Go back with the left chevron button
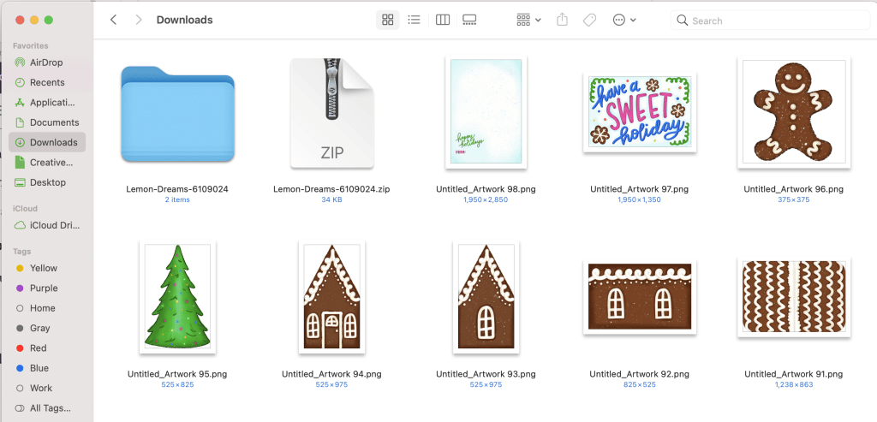 114,21
